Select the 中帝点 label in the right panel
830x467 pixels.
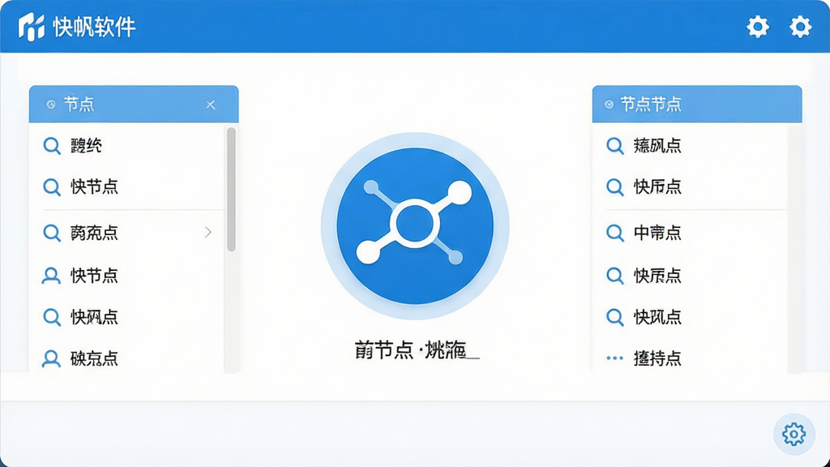[657, 233]
